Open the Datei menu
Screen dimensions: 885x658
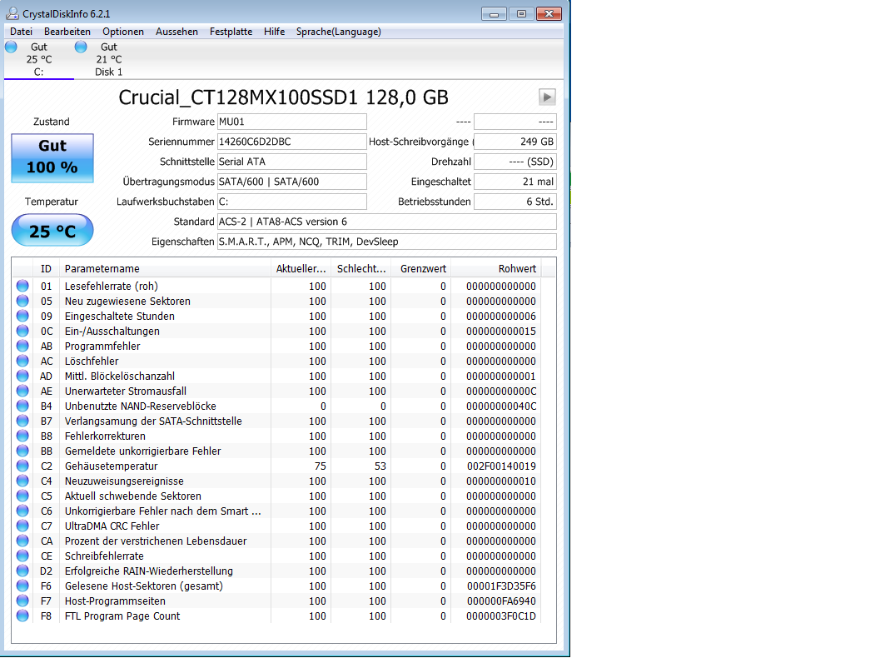coord(22,32)
